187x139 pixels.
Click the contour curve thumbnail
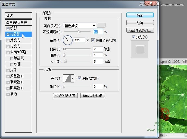click(67, 78)
